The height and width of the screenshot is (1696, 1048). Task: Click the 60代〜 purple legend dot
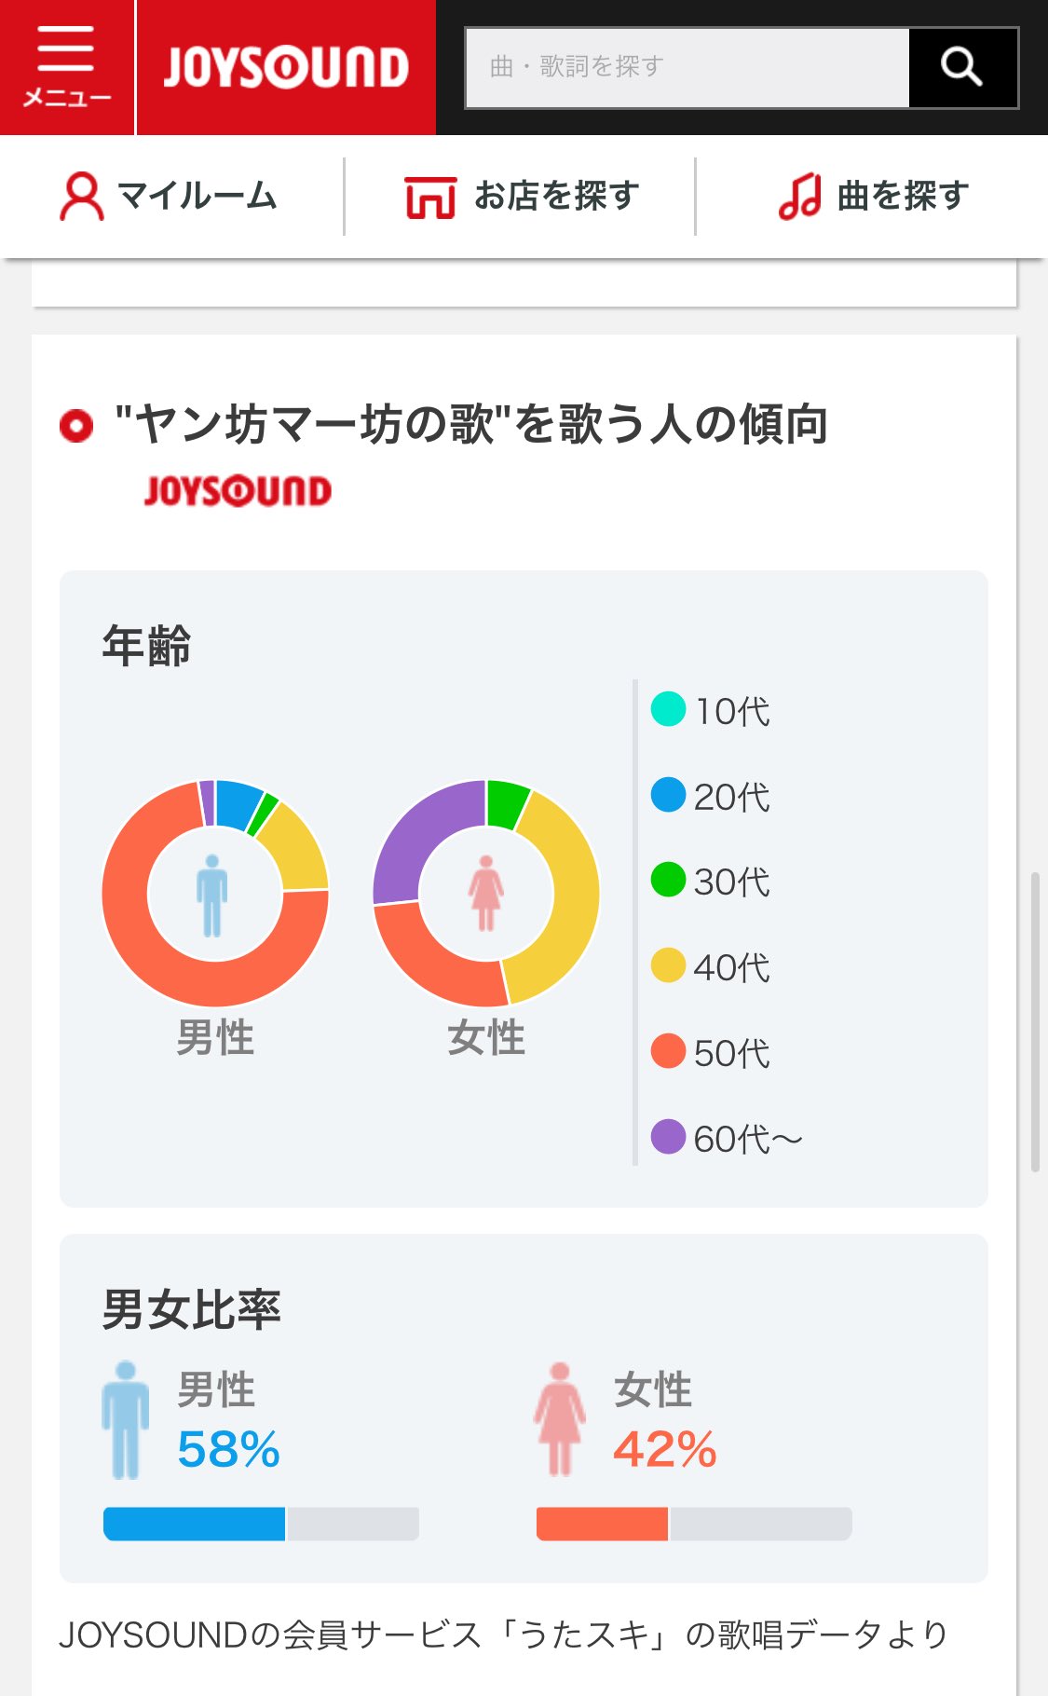(668, 1137)
